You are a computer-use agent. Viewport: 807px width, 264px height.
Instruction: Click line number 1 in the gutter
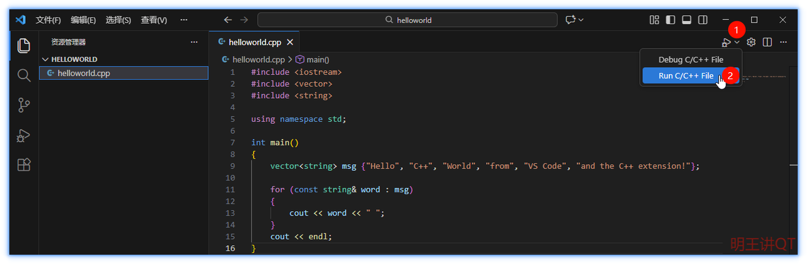click(232, 72)
